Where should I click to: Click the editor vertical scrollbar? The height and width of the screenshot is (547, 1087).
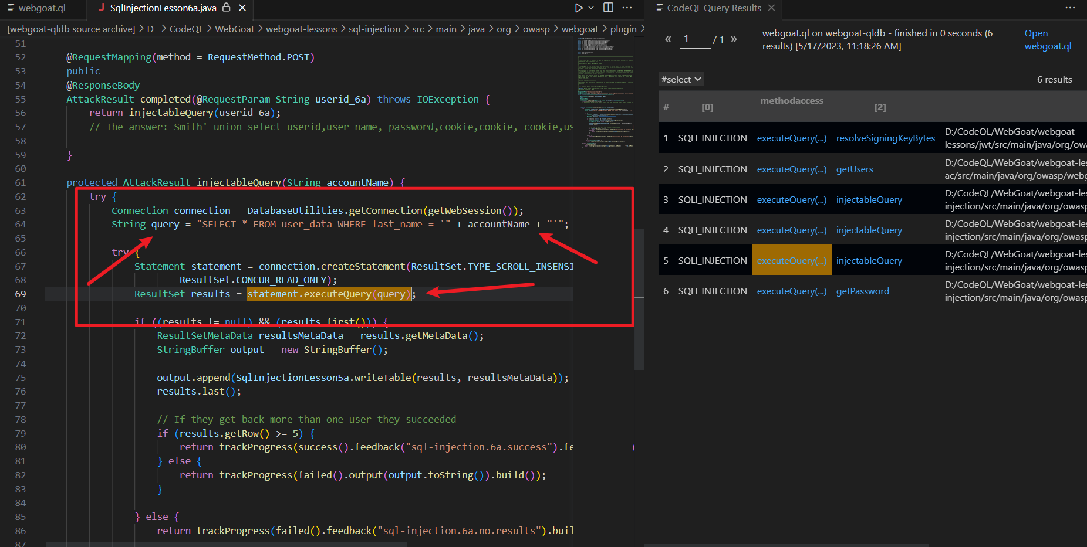639,299
